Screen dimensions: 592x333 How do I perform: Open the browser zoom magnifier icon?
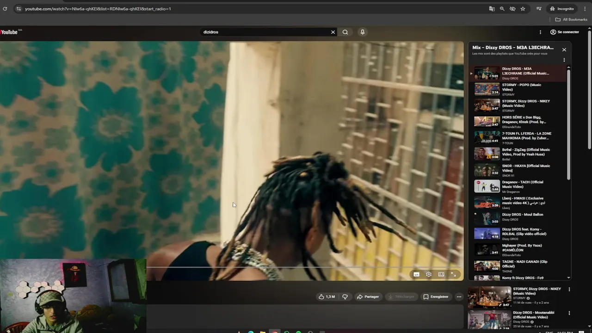[502, 9]
